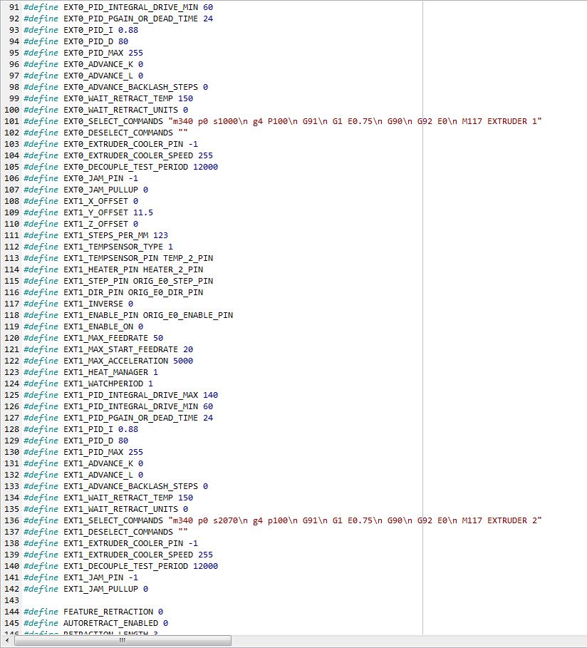Image resolution: width=587 pixels, height=648 pixels.
Task: Click the FEATURE_RETRACTION define name
Action: click(x=108, y=612)
